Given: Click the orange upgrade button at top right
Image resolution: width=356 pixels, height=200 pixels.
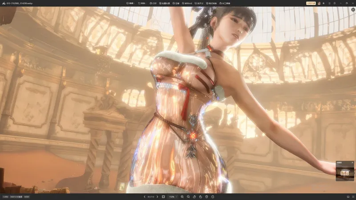Looking at the screenshot, I should point(311,3).
